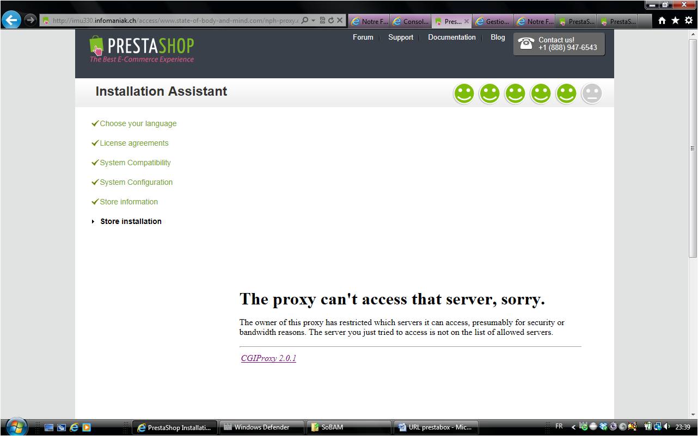Click the power battery tray icon
This screenshot has height=436, width=698.
pos(648,427)
